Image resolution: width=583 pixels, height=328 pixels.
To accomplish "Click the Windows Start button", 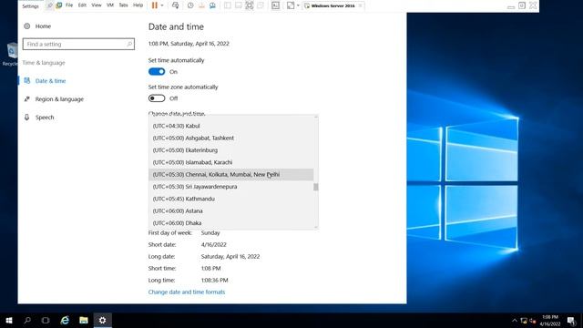I will [x=9, y=320].
